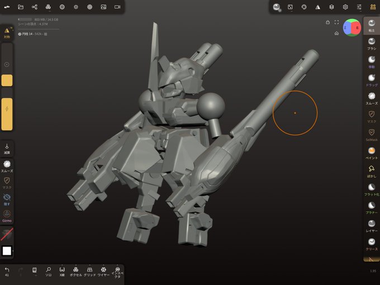Toggle グリッド (grid) display
The width and height of the screenshot is (380, 285).
pos(89,272)
